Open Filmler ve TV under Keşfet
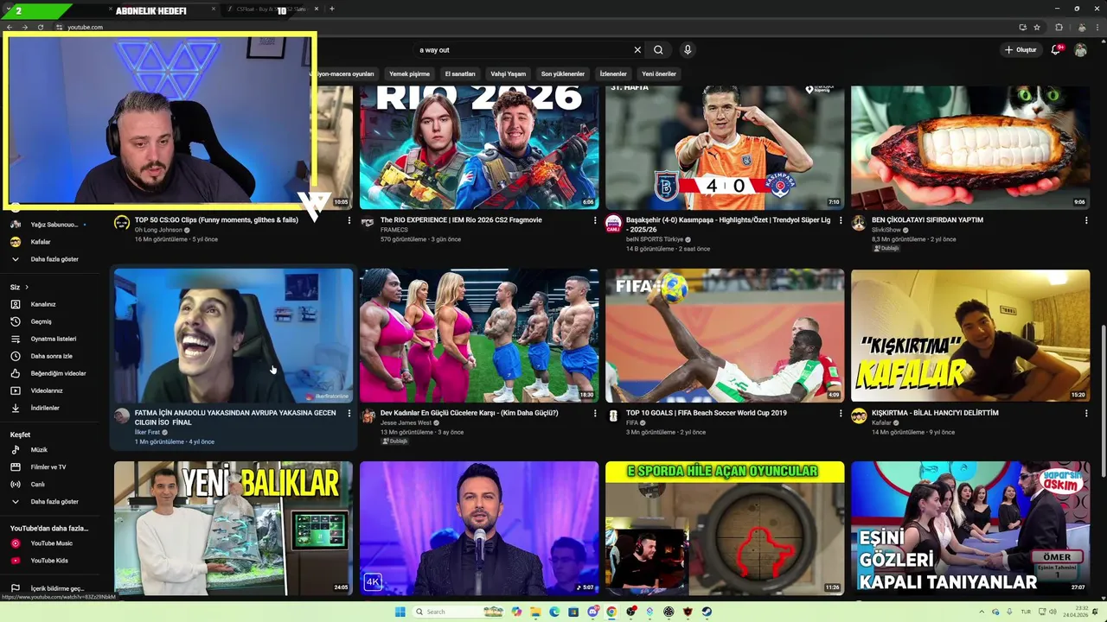Viewport: 1107px width, 622px height. (x=48, y=467)
